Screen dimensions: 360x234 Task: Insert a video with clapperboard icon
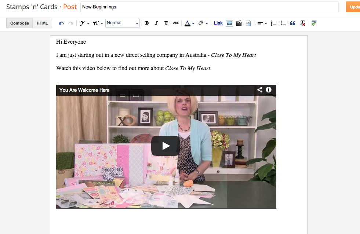pos(239,23)
